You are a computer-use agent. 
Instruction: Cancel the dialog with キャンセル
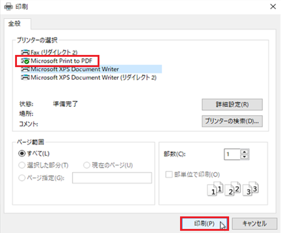pos(254,223)
